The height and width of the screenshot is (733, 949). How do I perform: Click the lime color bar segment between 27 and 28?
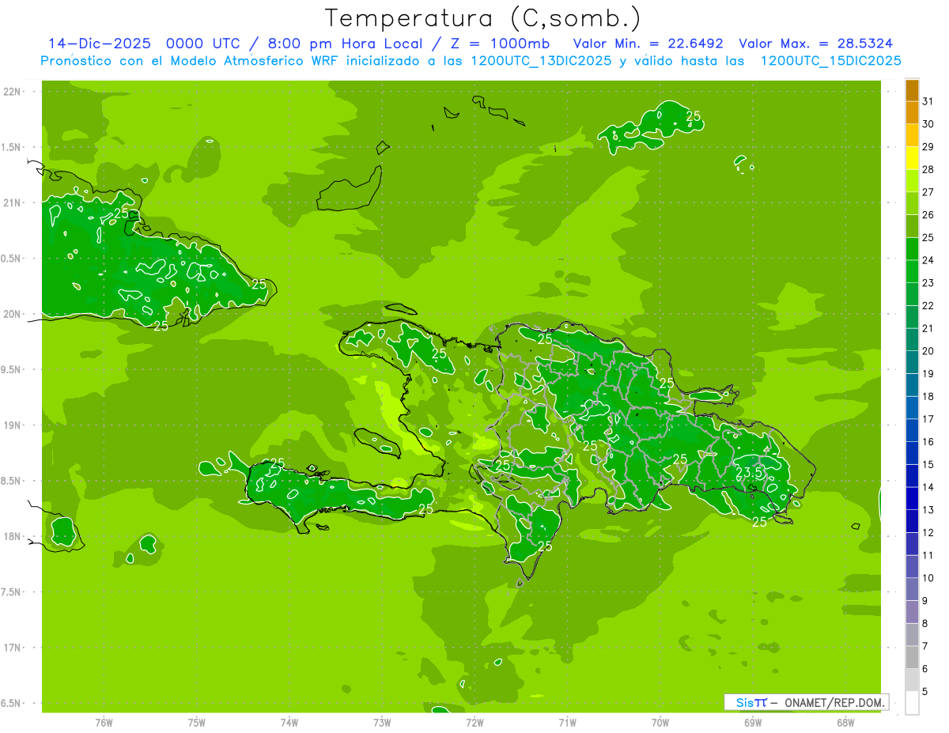912,180
